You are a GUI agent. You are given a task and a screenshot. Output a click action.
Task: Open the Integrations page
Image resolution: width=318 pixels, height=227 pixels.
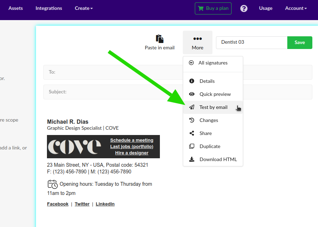49,8
